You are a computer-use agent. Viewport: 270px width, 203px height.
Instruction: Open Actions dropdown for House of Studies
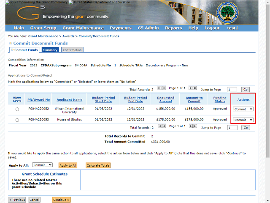click(243, 120)
